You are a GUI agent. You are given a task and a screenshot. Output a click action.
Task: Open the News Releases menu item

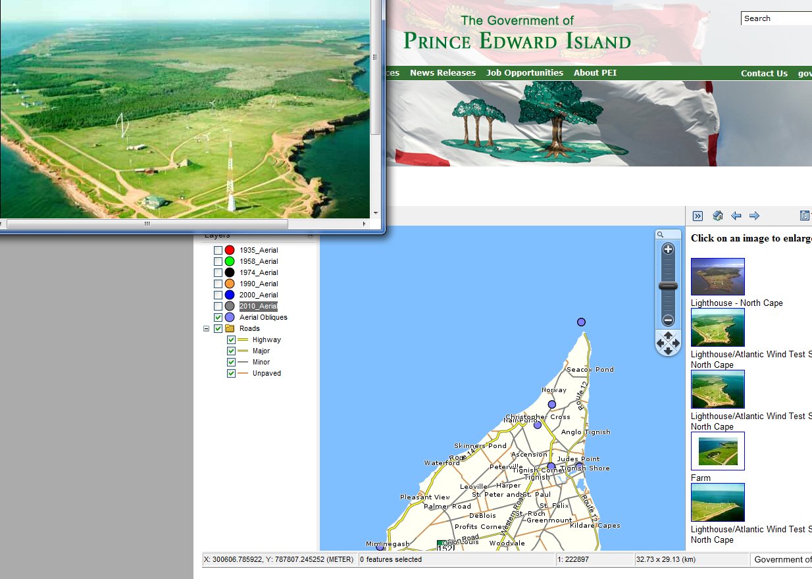tap(443, 73)
